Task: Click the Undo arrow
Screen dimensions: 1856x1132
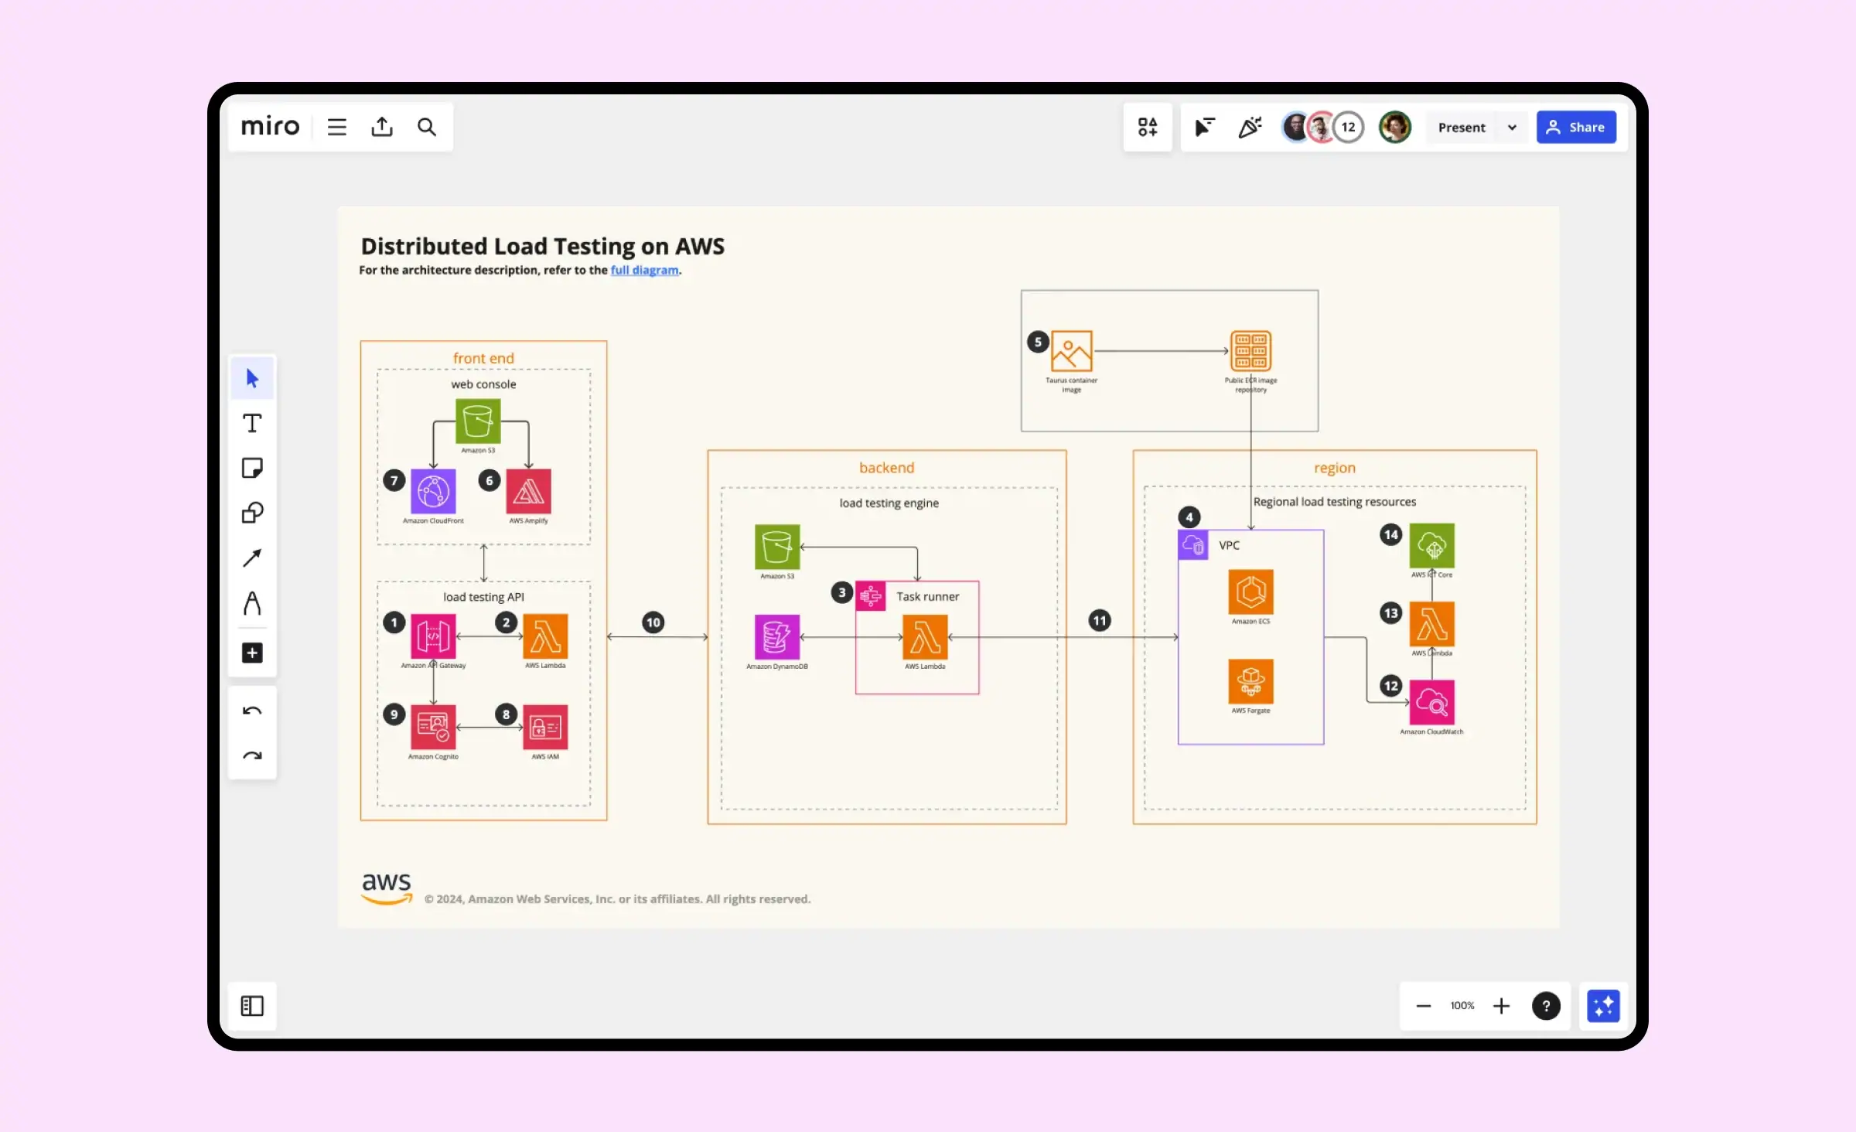Action: coord(252,711)
